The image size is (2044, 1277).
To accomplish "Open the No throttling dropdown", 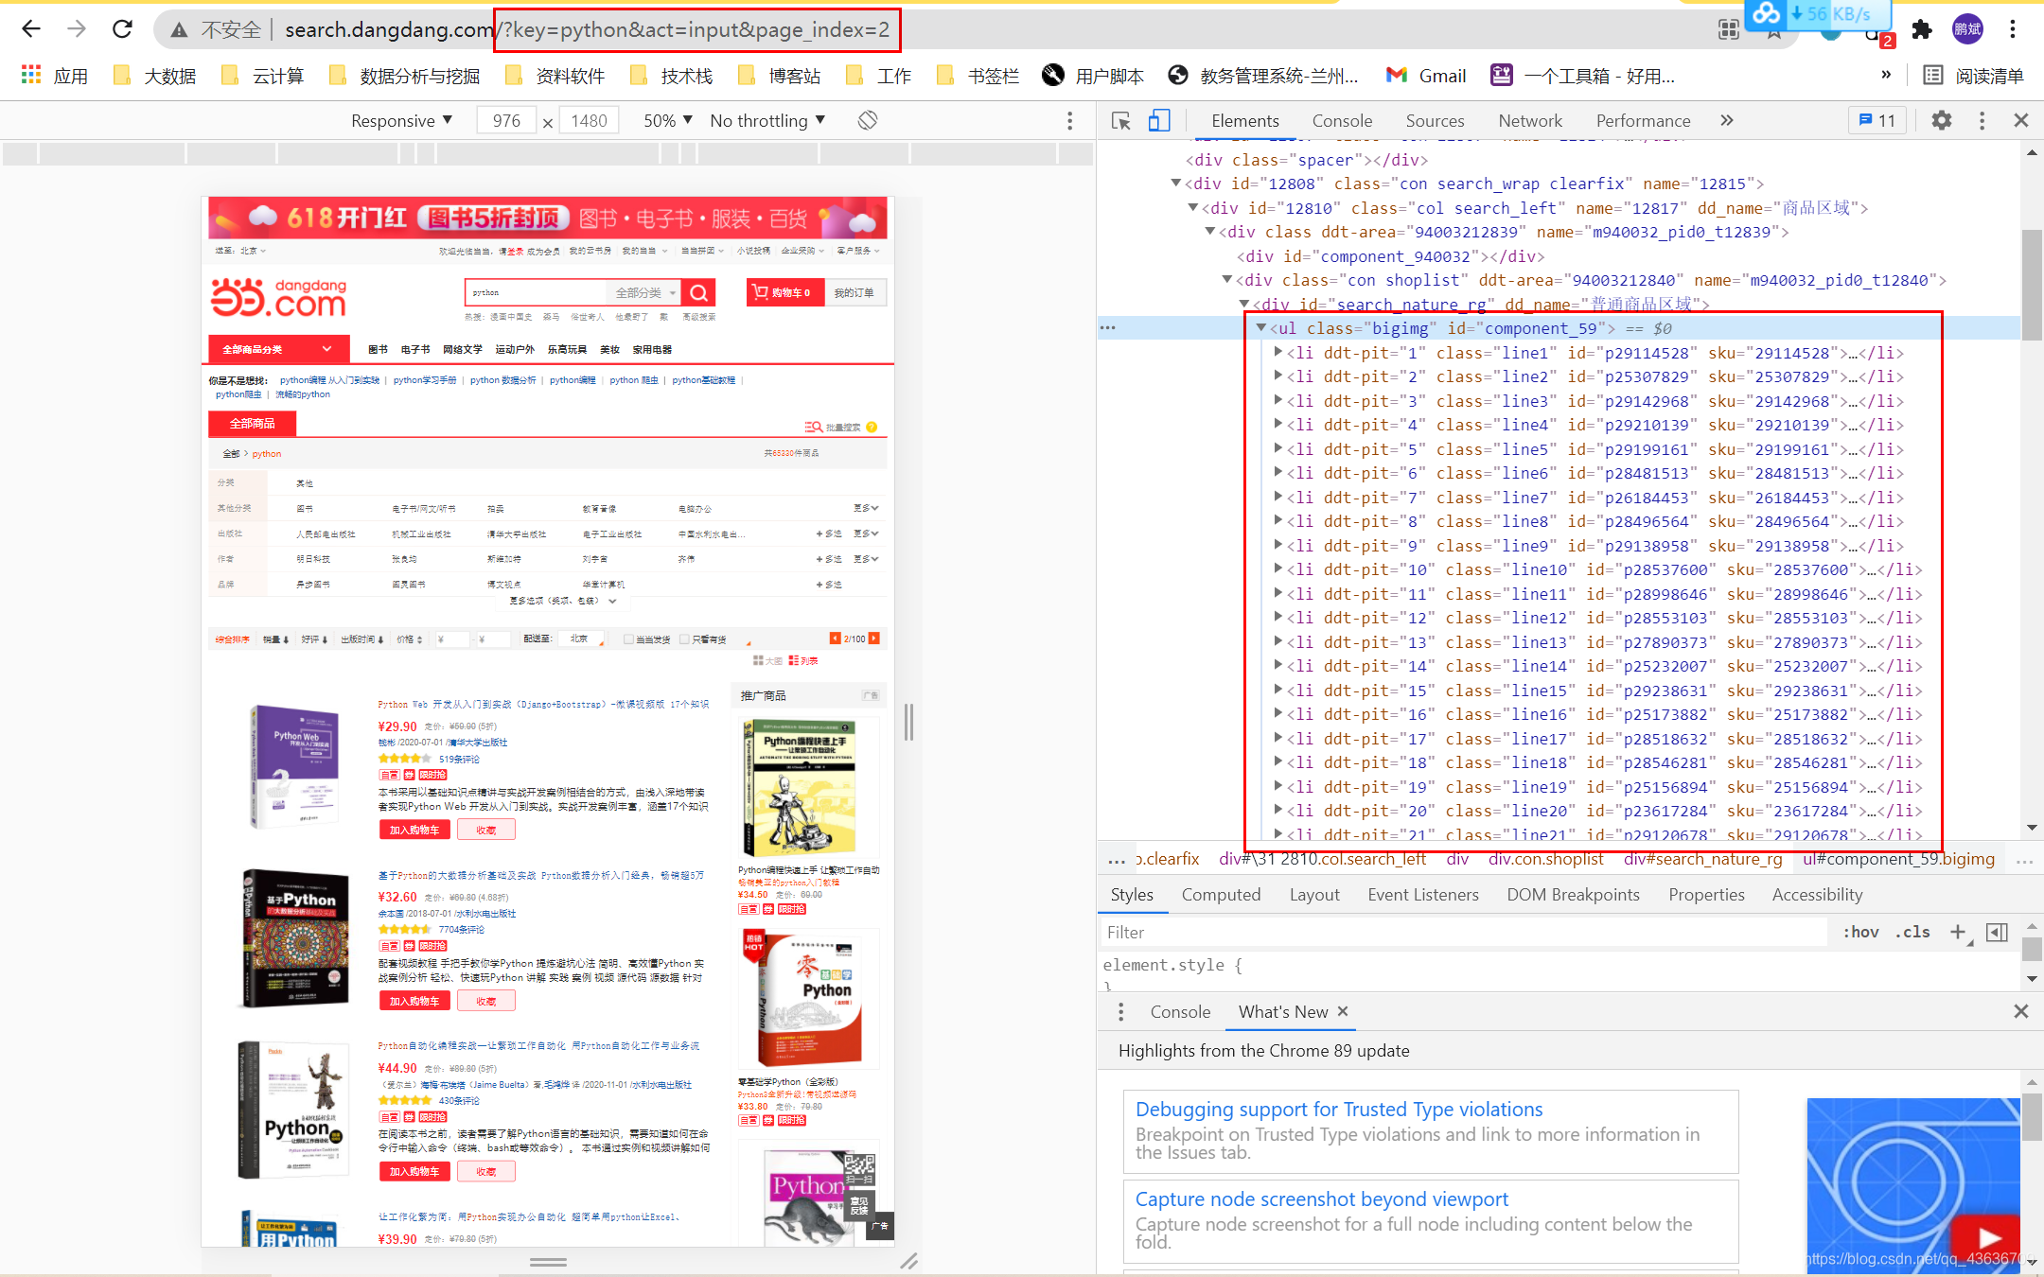I will [767, 121].
